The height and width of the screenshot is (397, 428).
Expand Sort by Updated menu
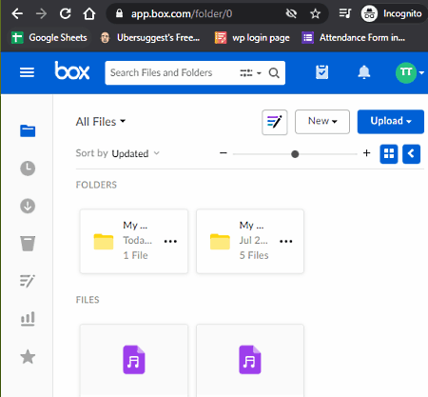pyautogui.click(x=118, y=153)
